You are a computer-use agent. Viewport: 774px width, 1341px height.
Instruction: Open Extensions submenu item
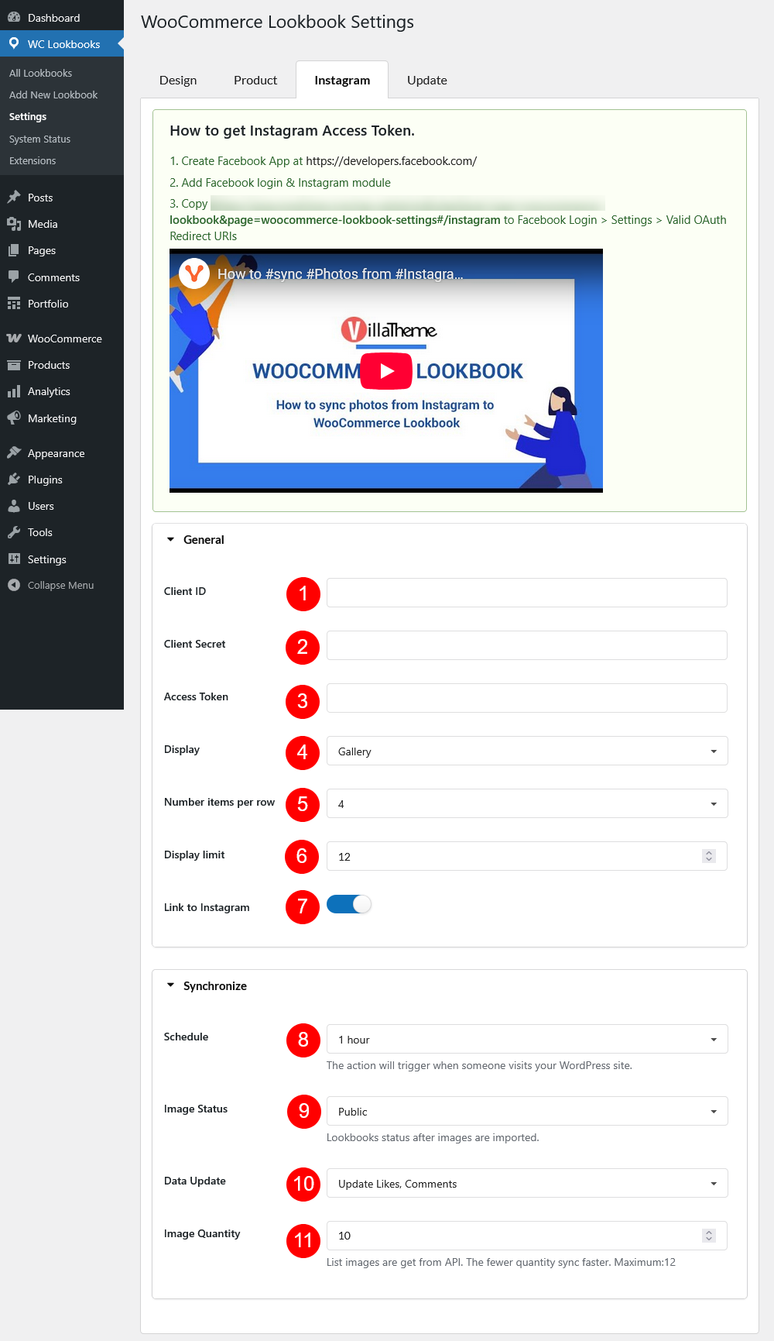(33, 160)
